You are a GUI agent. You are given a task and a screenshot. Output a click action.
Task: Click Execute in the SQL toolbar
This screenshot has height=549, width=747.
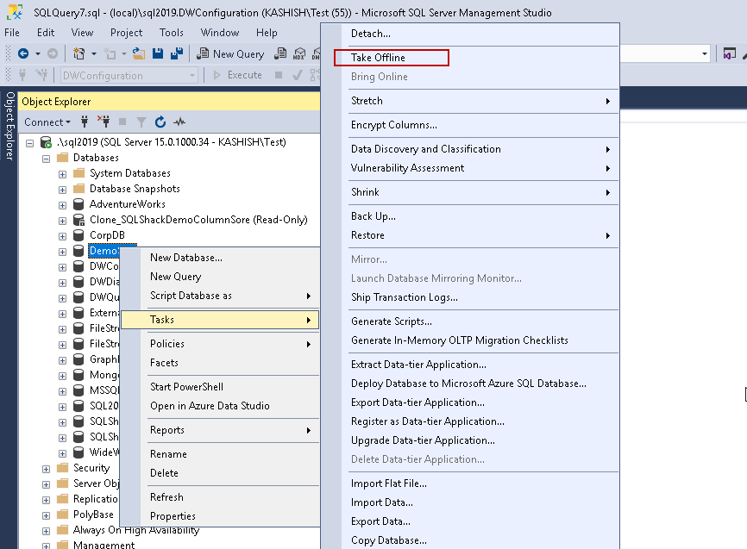(x=238, y=75)
